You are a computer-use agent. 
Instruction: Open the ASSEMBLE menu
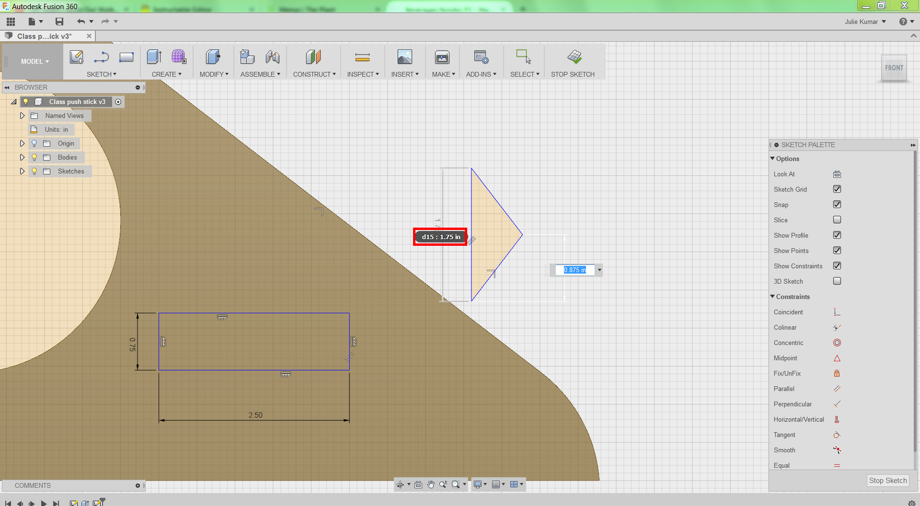[x=261, y=74]
